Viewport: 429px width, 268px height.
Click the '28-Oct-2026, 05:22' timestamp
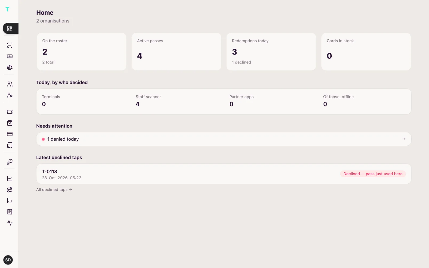62,178
